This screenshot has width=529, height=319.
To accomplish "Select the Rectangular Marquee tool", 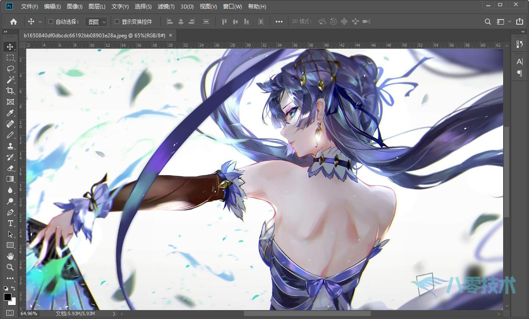I will (x=10, y=58).
